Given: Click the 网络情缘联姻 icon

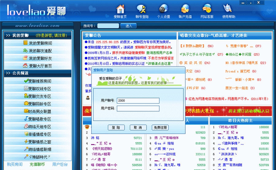Looking at the screenshot, I should tap(26, 149).
